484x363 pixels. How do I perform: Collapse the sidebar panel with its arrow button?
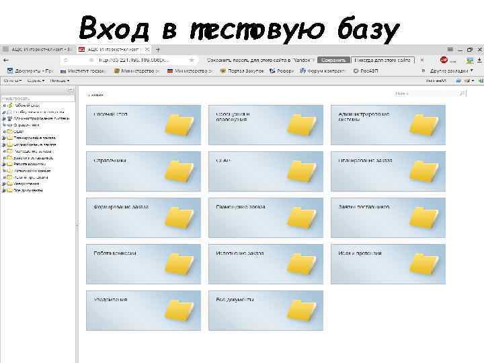click(x=71, y=90)
